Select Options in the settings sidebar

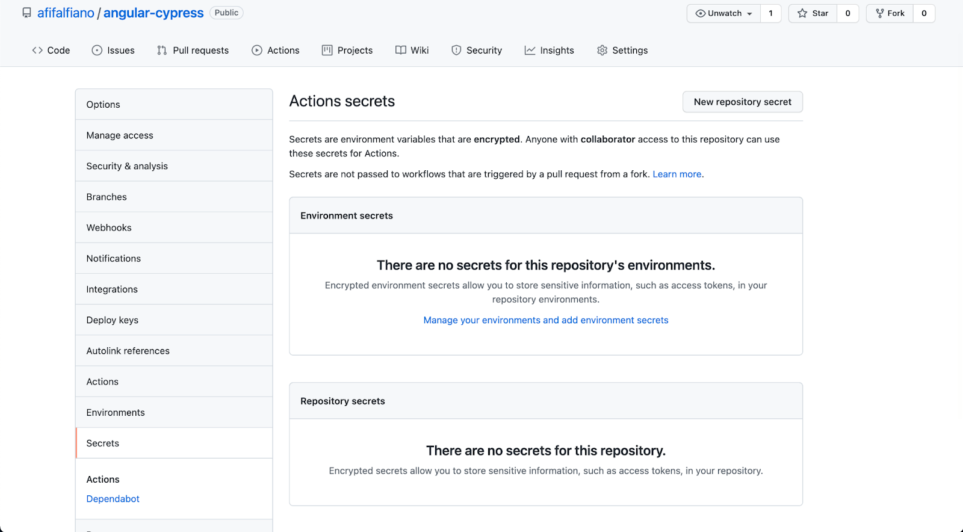point(174,105)
